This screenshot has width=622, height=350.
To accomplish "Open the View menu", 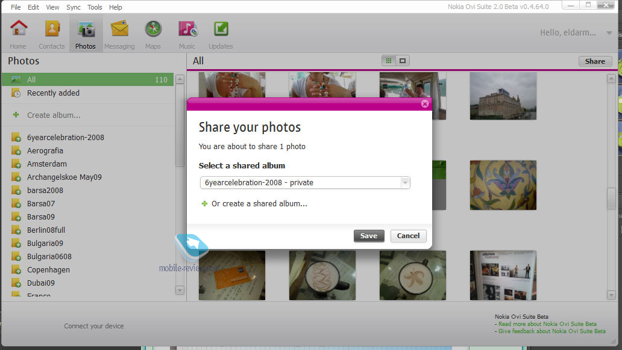I will [x=52, y=7].
